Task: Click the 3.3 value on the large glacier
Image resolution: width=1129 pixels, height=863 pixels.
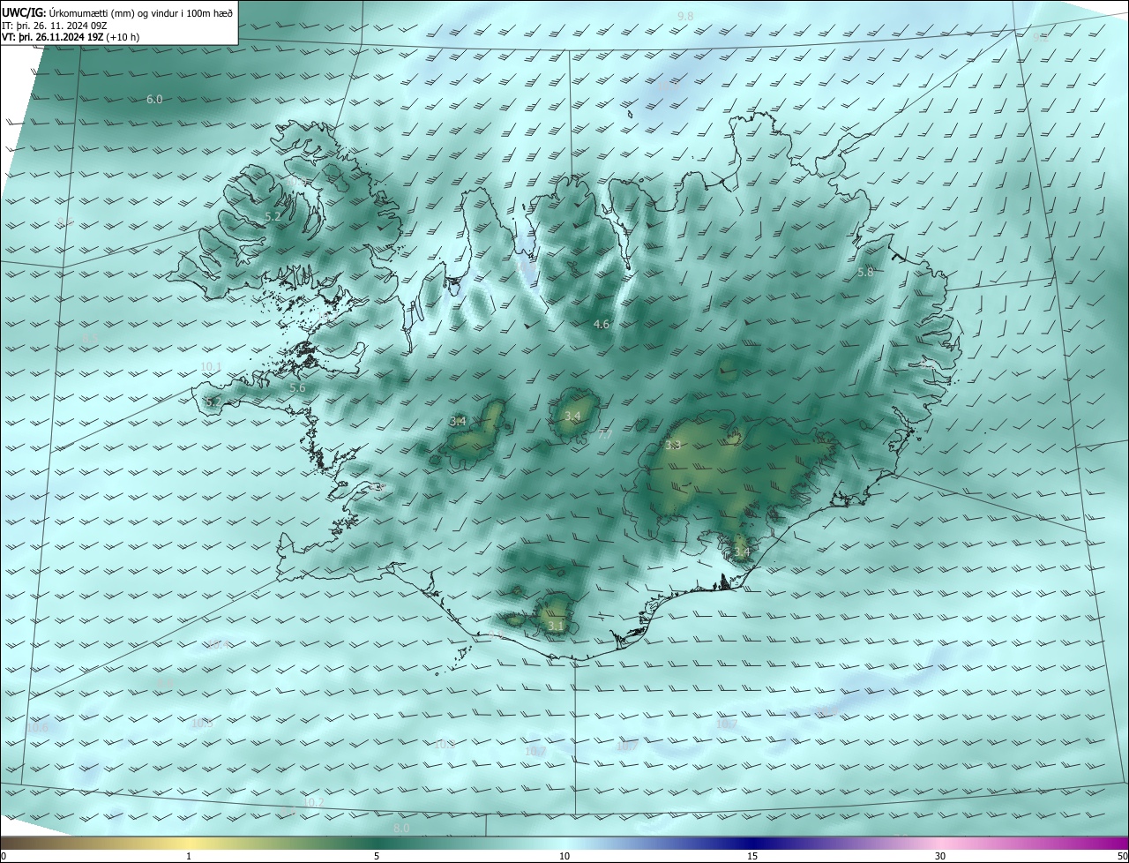Action: coord(673,446)
